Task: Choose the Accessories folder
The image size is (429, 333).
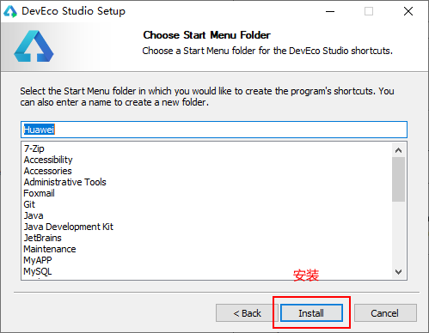Action: pos(47,171)
